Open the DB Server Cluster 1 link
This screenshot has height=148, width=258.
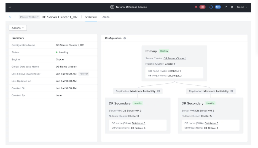175,58
